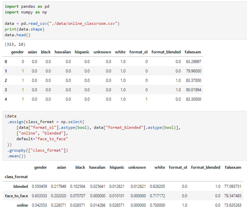Place cursor on the .mean()) line
Image resolution: width=247 pixels, height=213 pixels.
17,156
